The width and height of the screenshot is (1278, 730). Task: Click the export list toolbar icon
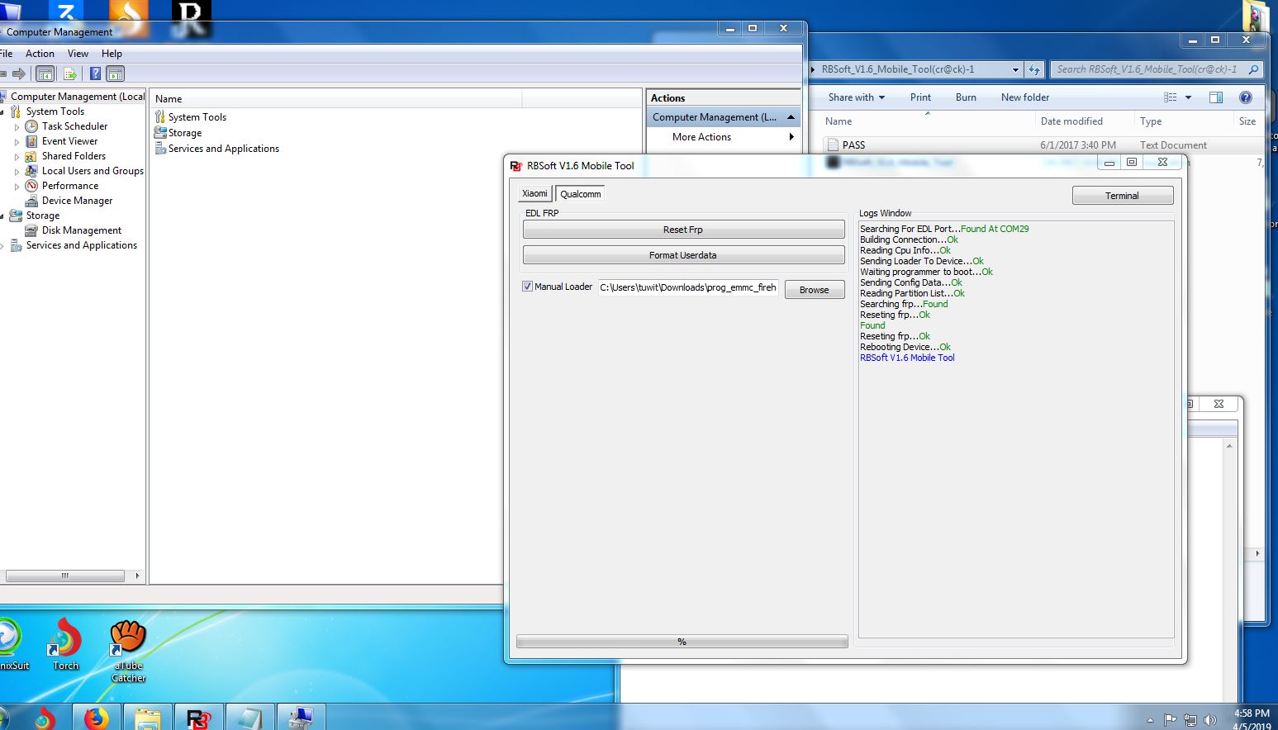coord(70,73)
